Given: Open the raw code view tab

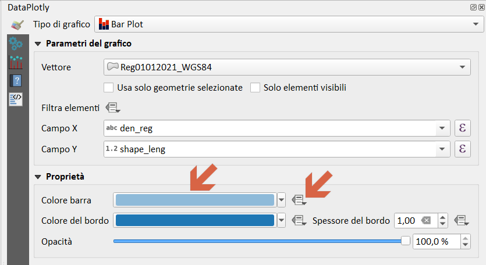Looking at the screenshot, I should pyautogui.click(x=16, y=99).
